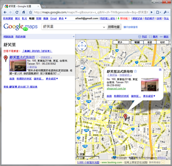Image resolution: width=172 pixels, height=166 pixels.
Task: Open search box suggestion dropdown arrow
Action: (104, 27)
